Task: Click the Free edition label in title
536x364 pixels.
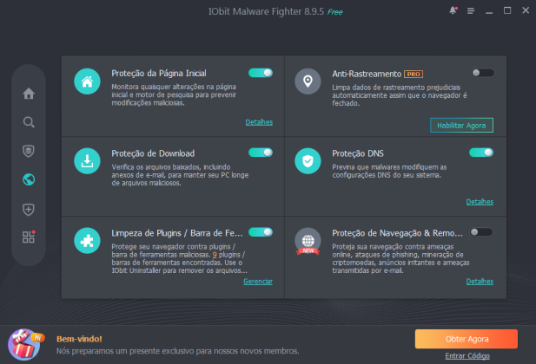Action: pyautogui.click(x=335, y=12)
